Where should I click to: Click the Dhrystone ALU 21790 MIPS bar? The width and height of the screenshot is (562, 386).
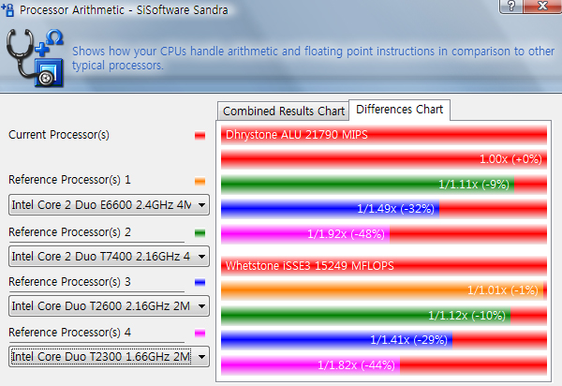pyautogui.click(x=384, y=135)
